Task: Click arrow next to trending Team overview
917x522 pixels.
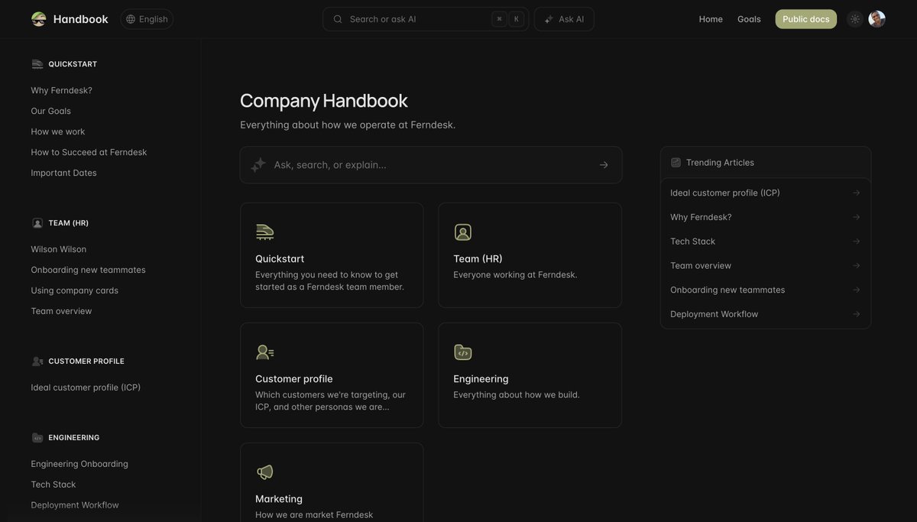Action: (x=857, y=266)
